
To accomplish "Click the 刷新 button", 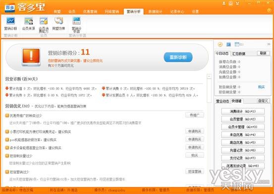I will click(x=263, y=53).
